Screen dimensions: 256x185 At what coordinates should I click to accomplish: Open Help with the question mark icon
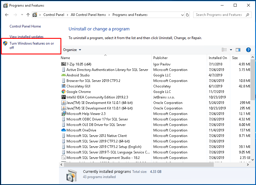coord(248,50)
